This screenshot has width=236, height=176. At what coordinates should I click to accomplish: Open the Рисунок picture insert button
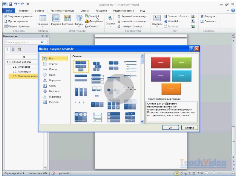click(x=56, y=20)
